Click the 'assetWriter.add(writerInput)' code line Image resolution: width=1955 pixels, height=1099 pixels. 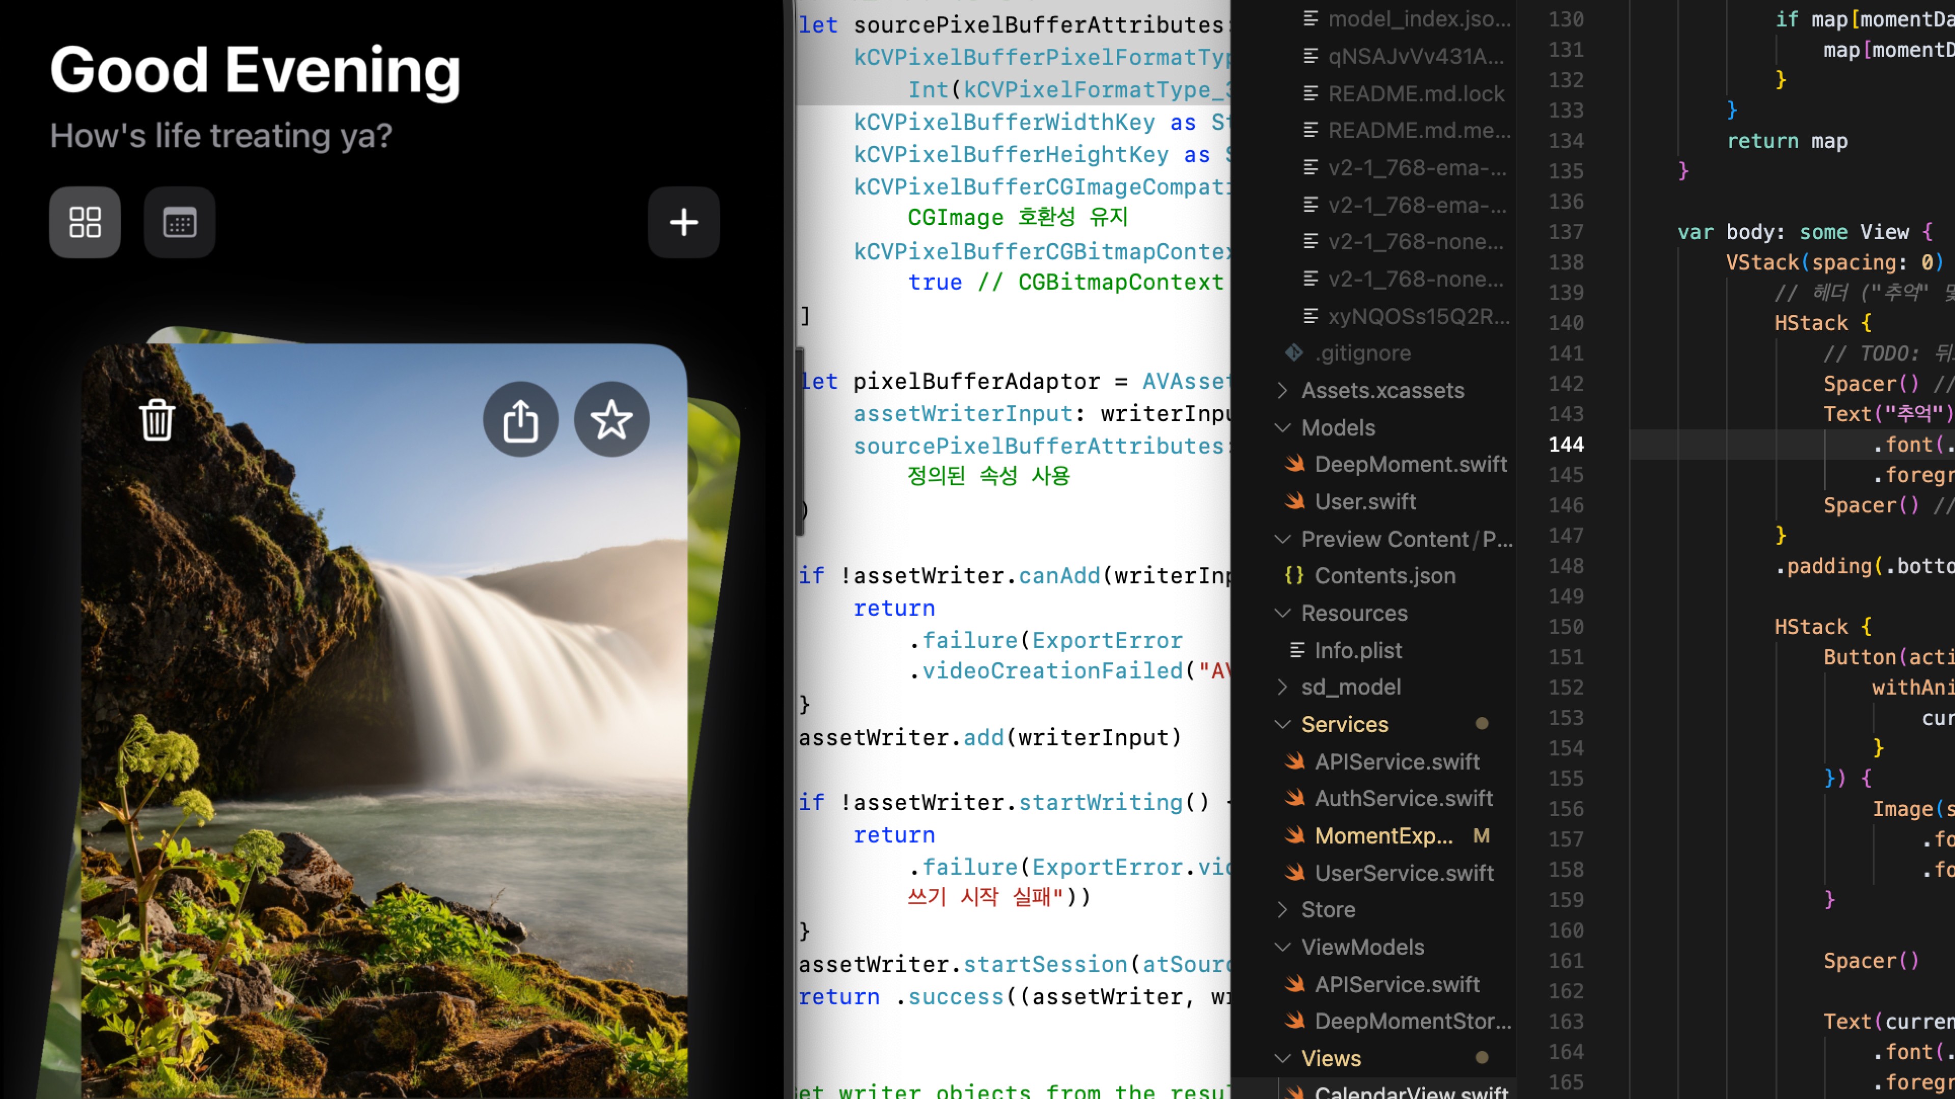(x=990, y=737)
